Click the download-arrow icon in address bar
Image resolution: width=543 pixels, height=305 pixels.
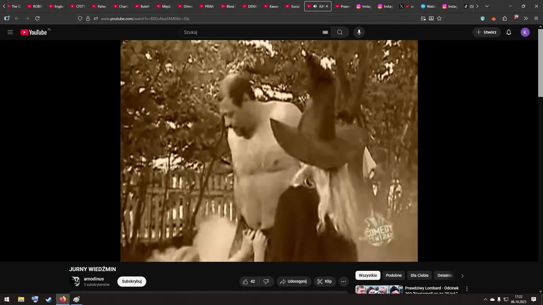431,18
